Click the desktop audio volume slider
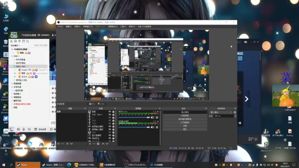299x168 pixels. coord(134,127)
